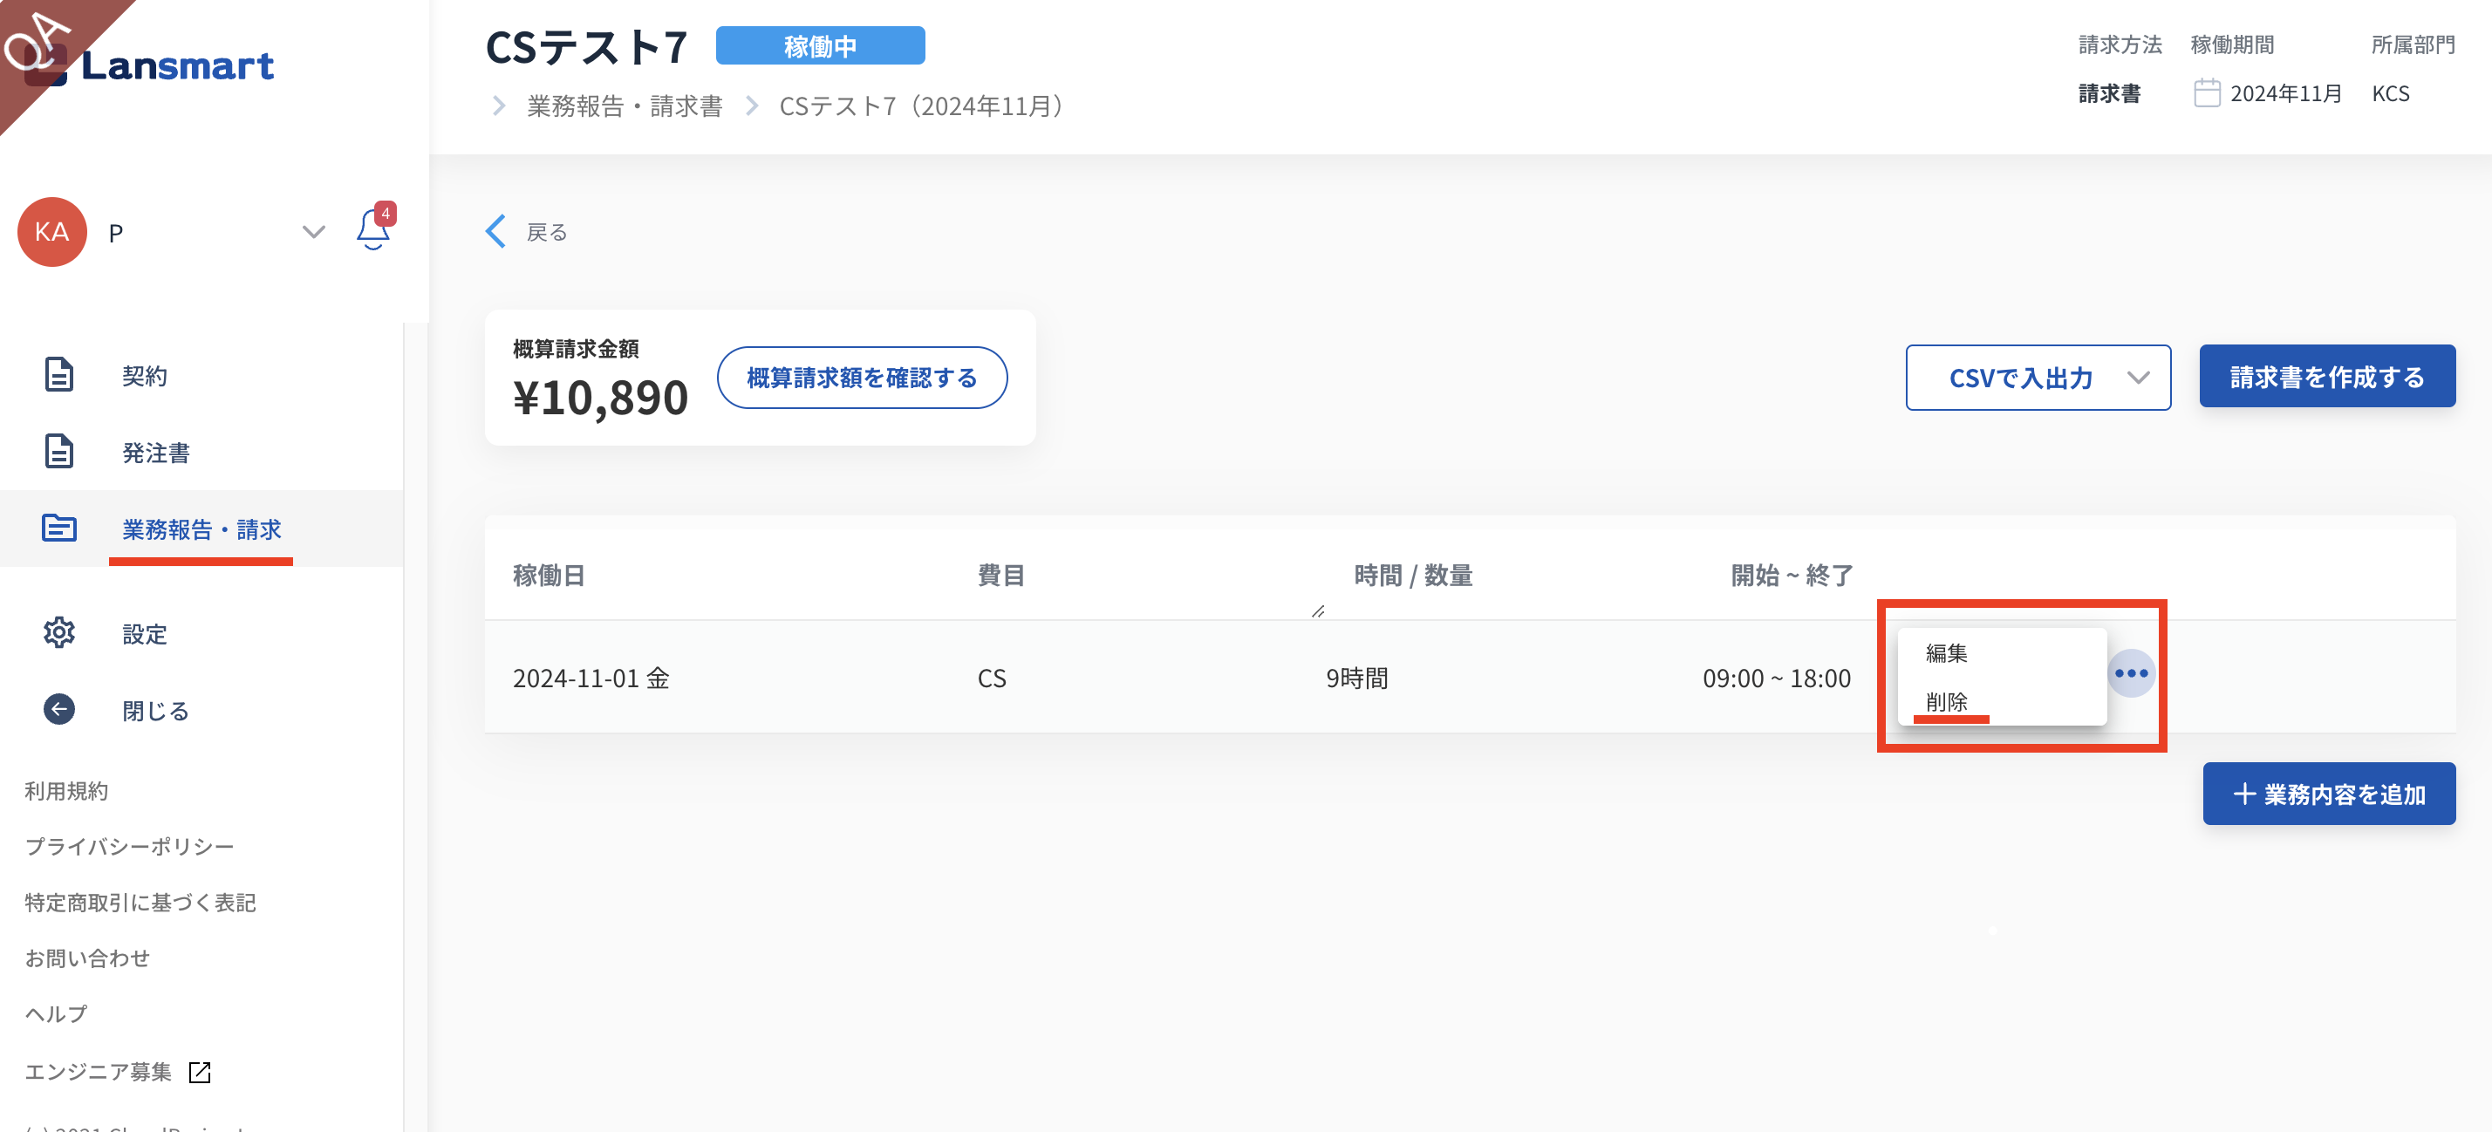Click the 業務報告・請求書 breadcrumb link
2492x1132 pixels.
624,106
